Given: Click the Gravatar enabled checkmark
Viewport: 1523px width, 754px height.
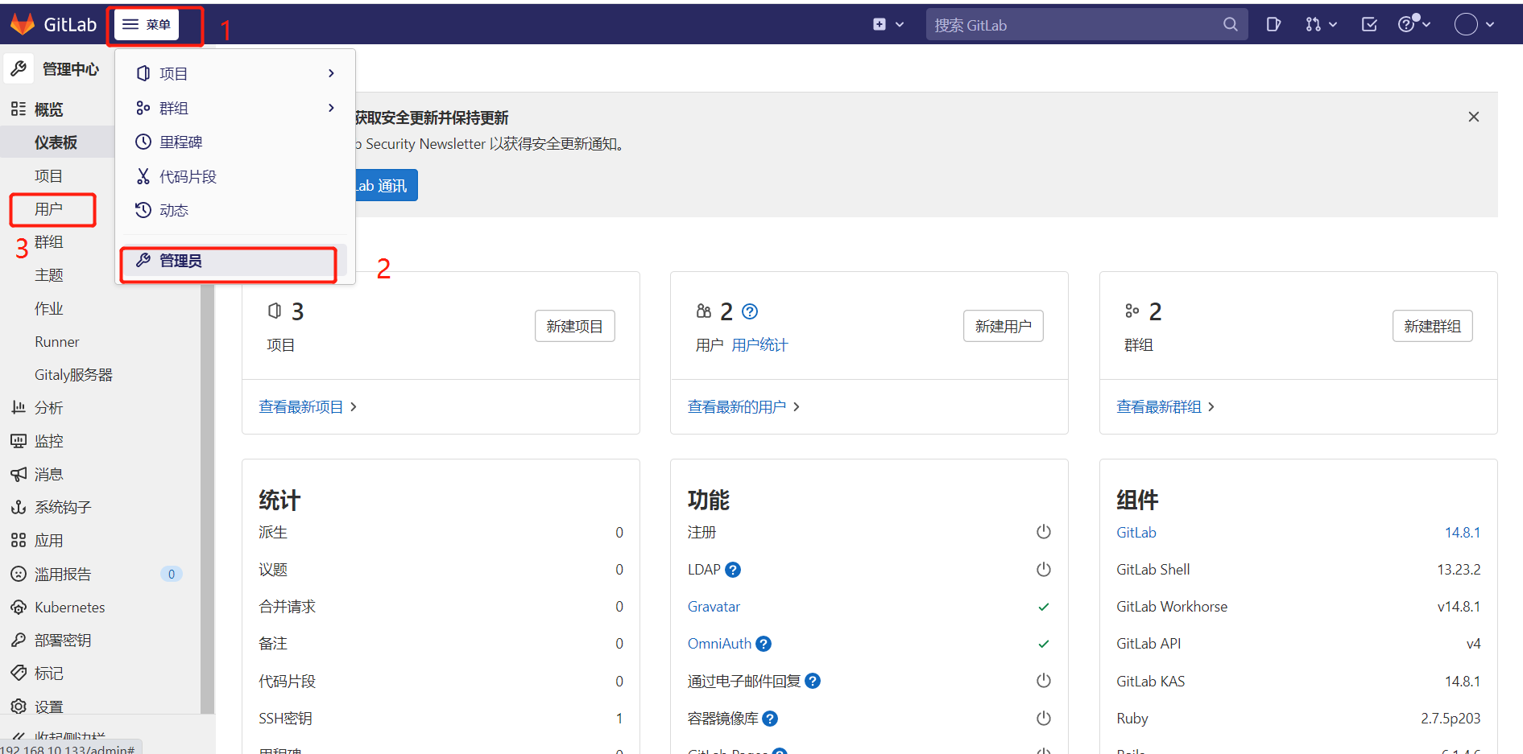Looking at the screenshot, I should pyautogui.click(x=1044, y=607).
